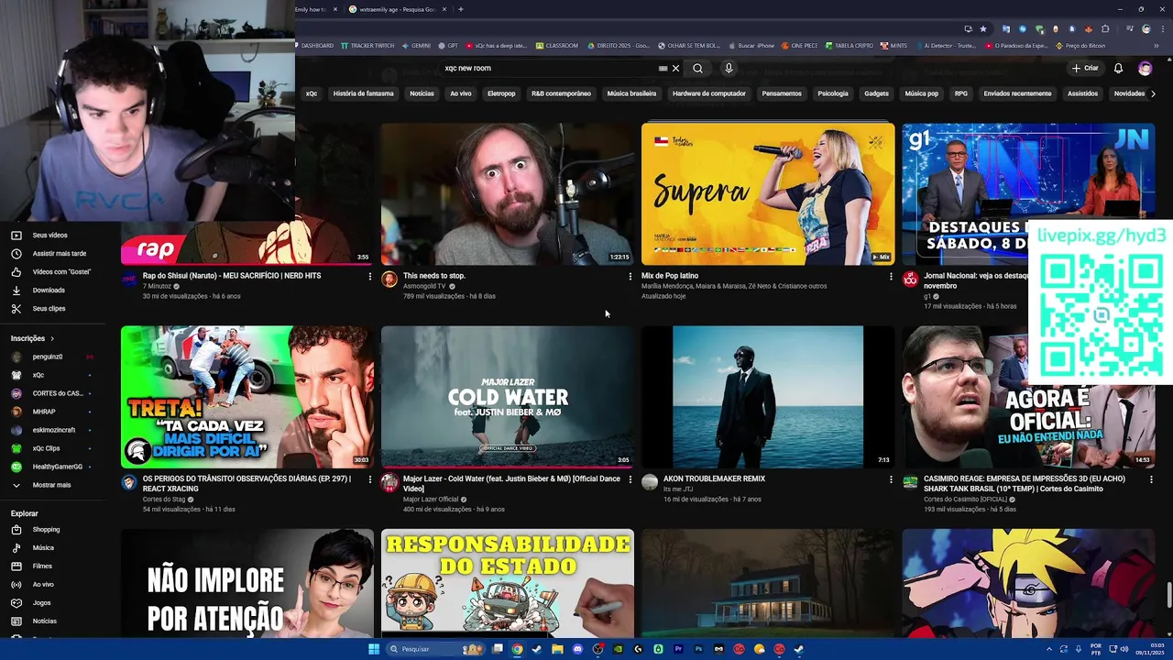Select the História de fantasma chip
The image size is (1173, 660).
click(363, 93)
